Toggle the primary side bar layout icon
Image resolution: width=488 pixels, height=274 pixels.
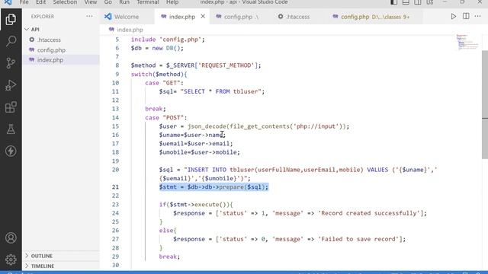[393, 2]
